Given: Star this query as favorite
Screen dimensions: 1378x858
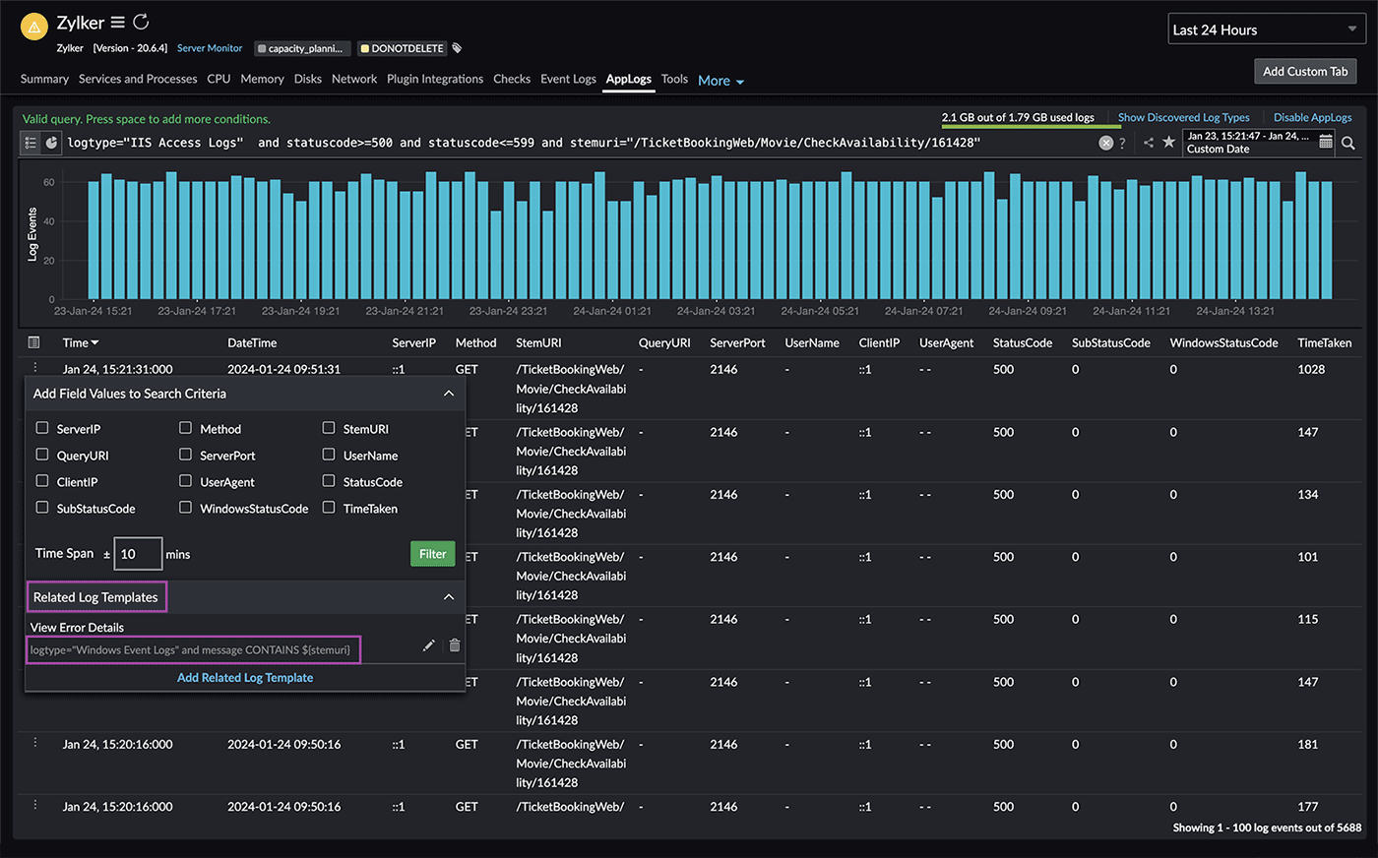Looking at the screenshot, I should pyautogui.click(x=1169, y=143).
